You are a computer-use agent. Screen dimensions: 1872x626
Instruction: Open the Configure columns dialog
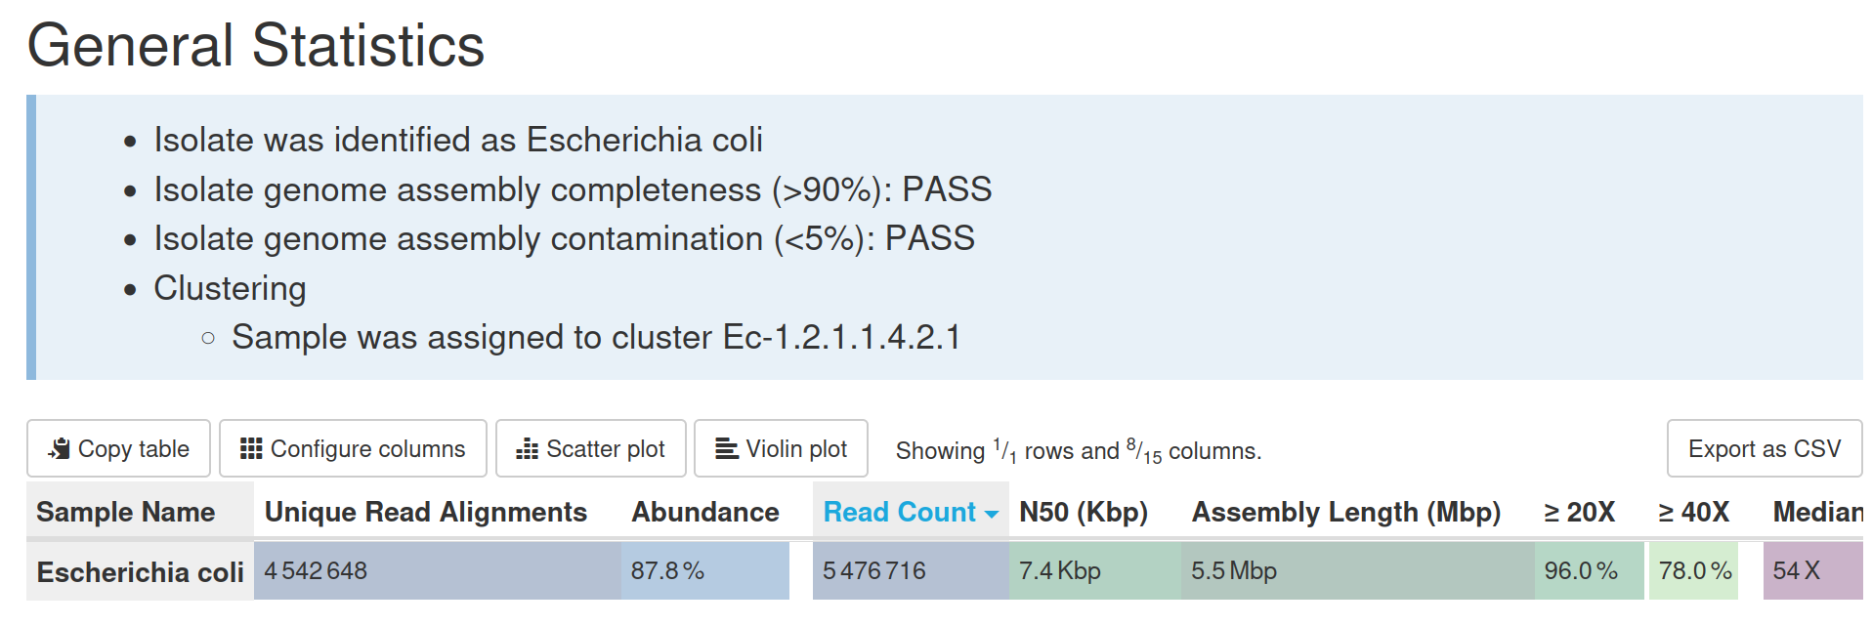(x=353, y=449)
